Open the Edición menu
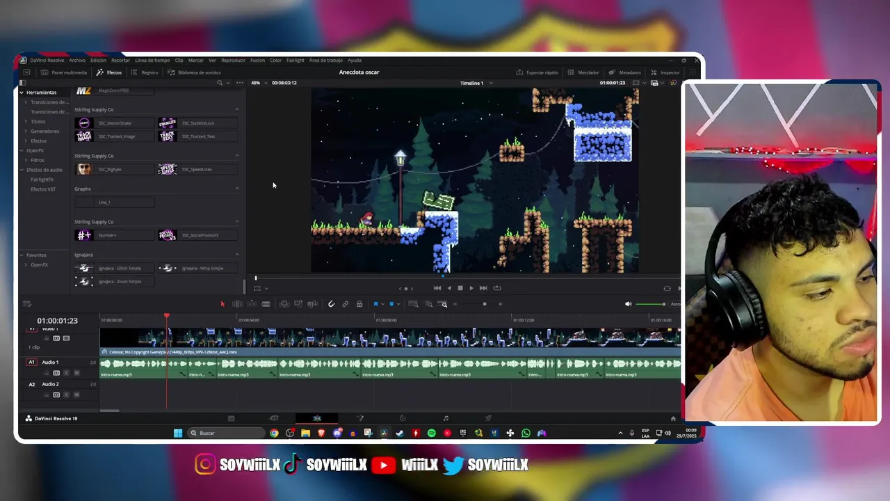The width and height of the screenshot is (890, 501). (99, 61)
